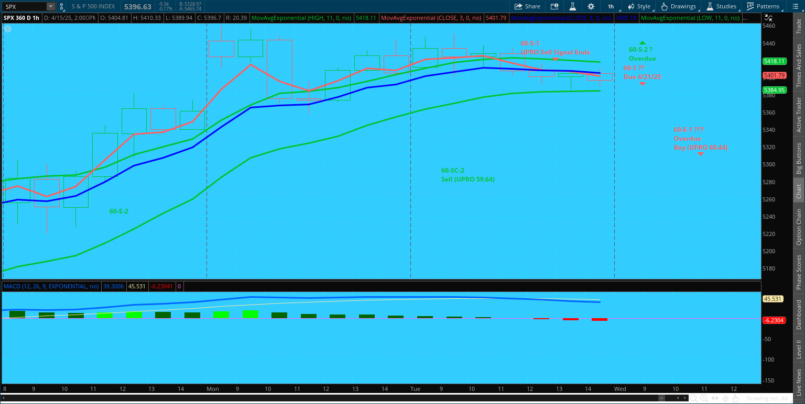Screen dimensions: 805x404
Task: Click the MACD value 39.3006 readout
Action: click(x=114, y=286)
